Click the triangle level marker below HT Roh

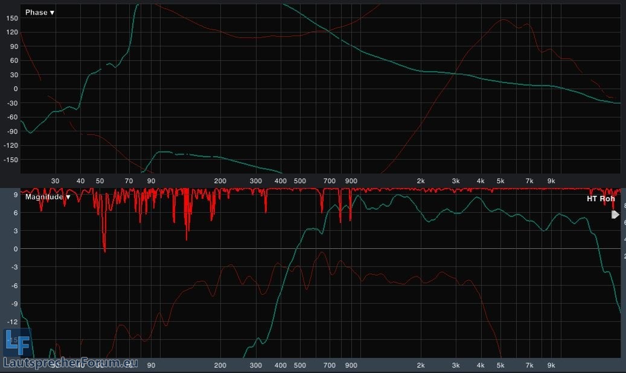[x=615, y=215]
